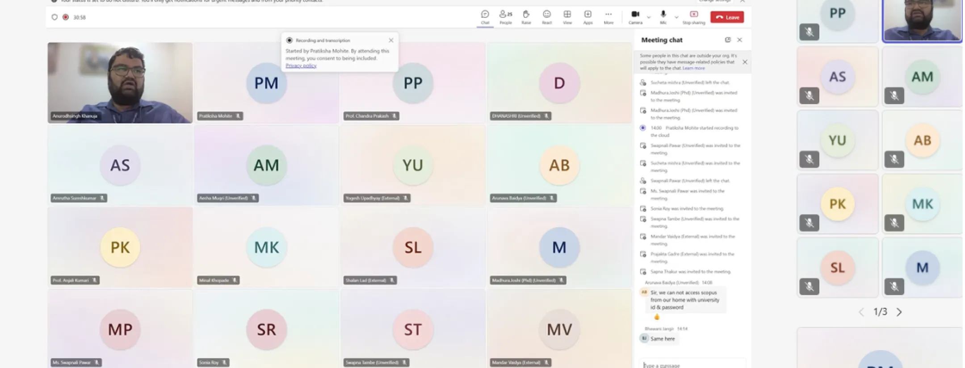Image resolution: width=965 pixels, height=368 pixels.
Task: Open the People participants list
Action: (506, 17)
